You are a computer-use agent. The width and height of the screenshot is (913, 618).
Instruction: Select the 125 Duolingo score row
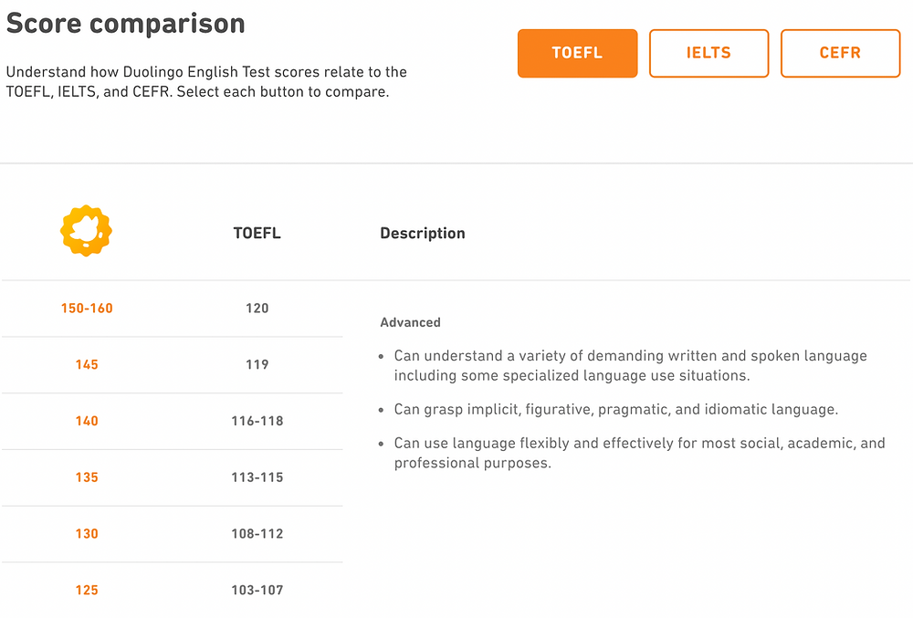[173, 590]
